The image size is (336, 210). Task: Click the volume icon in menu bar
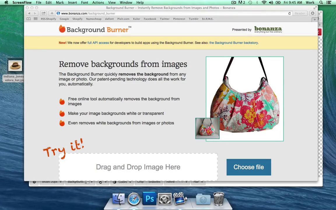[271, 3]
